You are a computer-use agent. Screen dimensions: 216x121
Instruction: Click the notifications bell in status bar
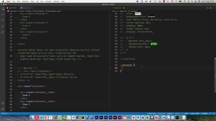coord(214,114)
